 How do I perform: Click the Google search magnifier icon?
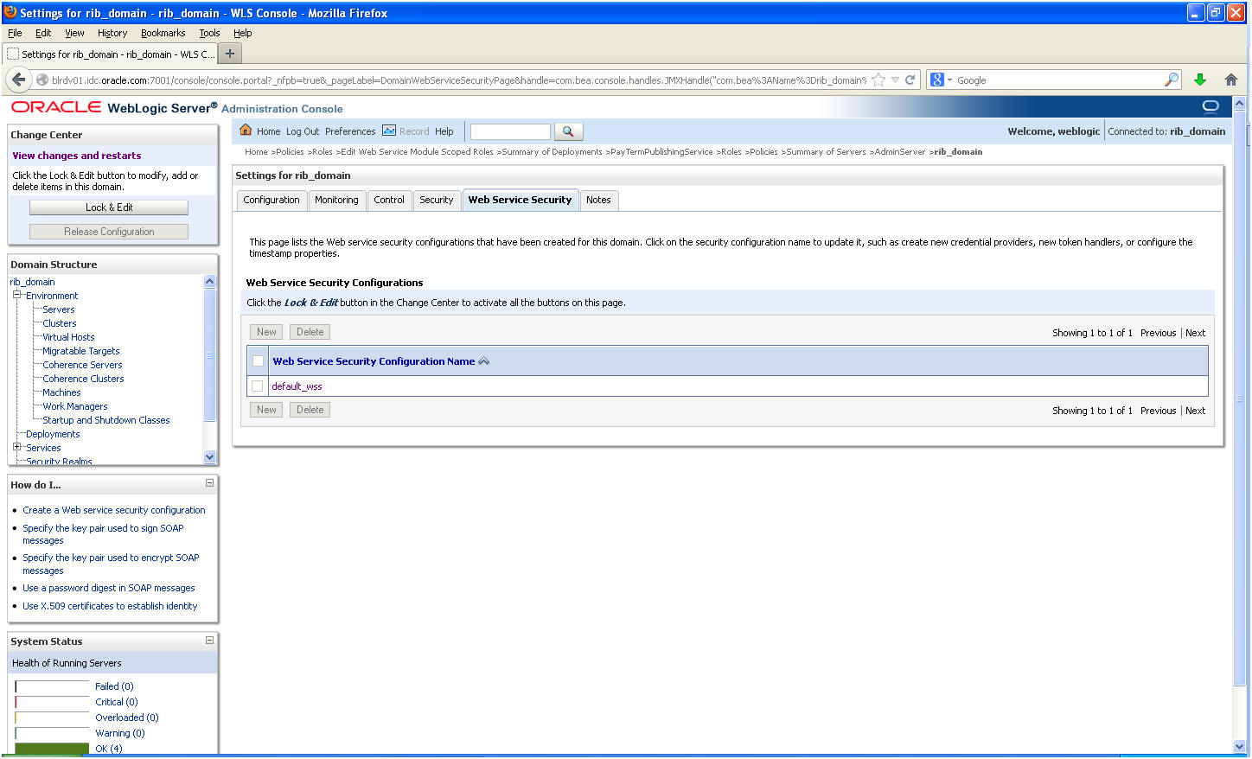coord(1172,80)
